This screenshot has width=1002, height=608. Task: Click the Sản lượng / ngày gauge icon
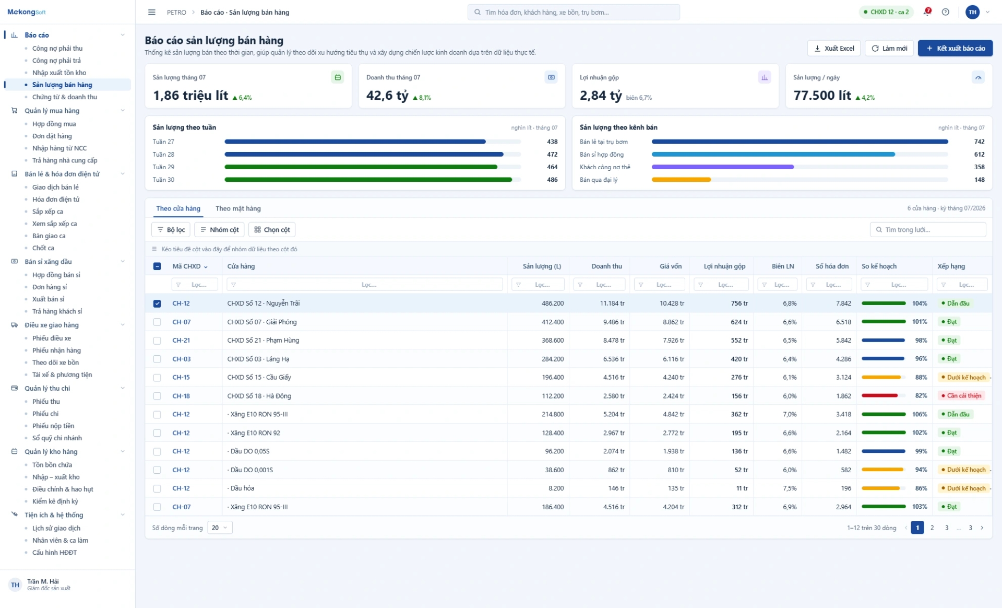pos(979,77)
